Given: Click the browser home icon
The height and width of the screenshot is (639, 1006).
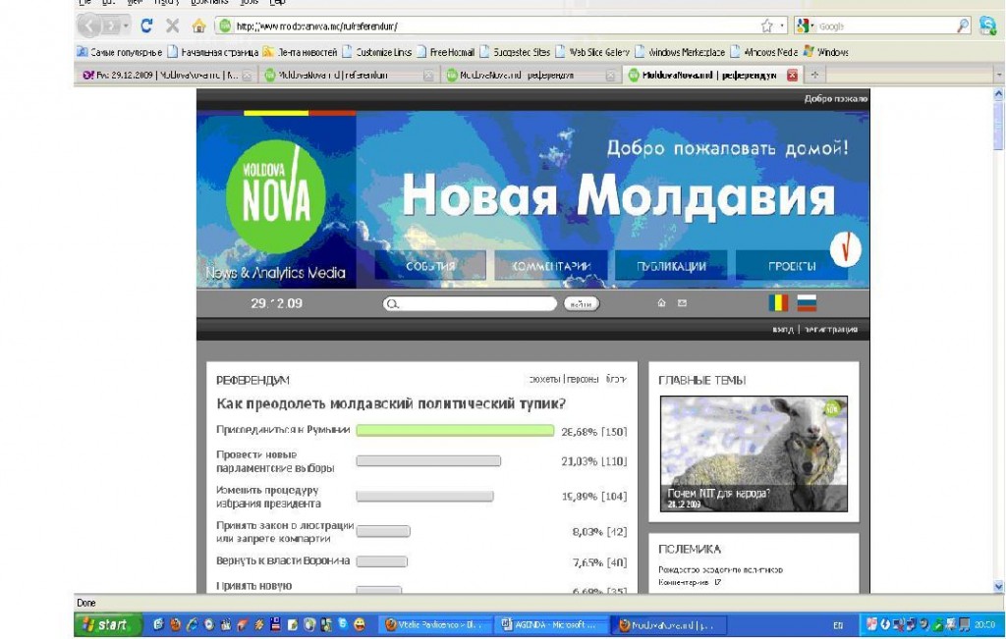Looking at the screenshot, I should [x=199, y=27].
